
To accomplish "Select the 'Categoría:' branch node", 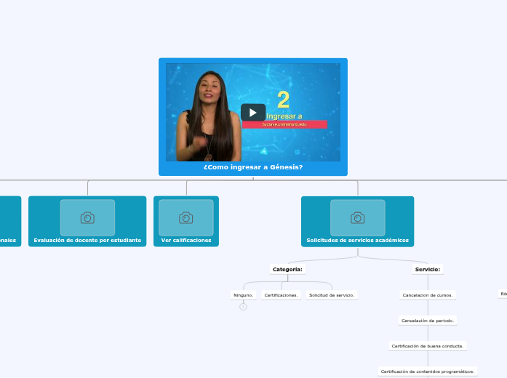I will point(287,269).
